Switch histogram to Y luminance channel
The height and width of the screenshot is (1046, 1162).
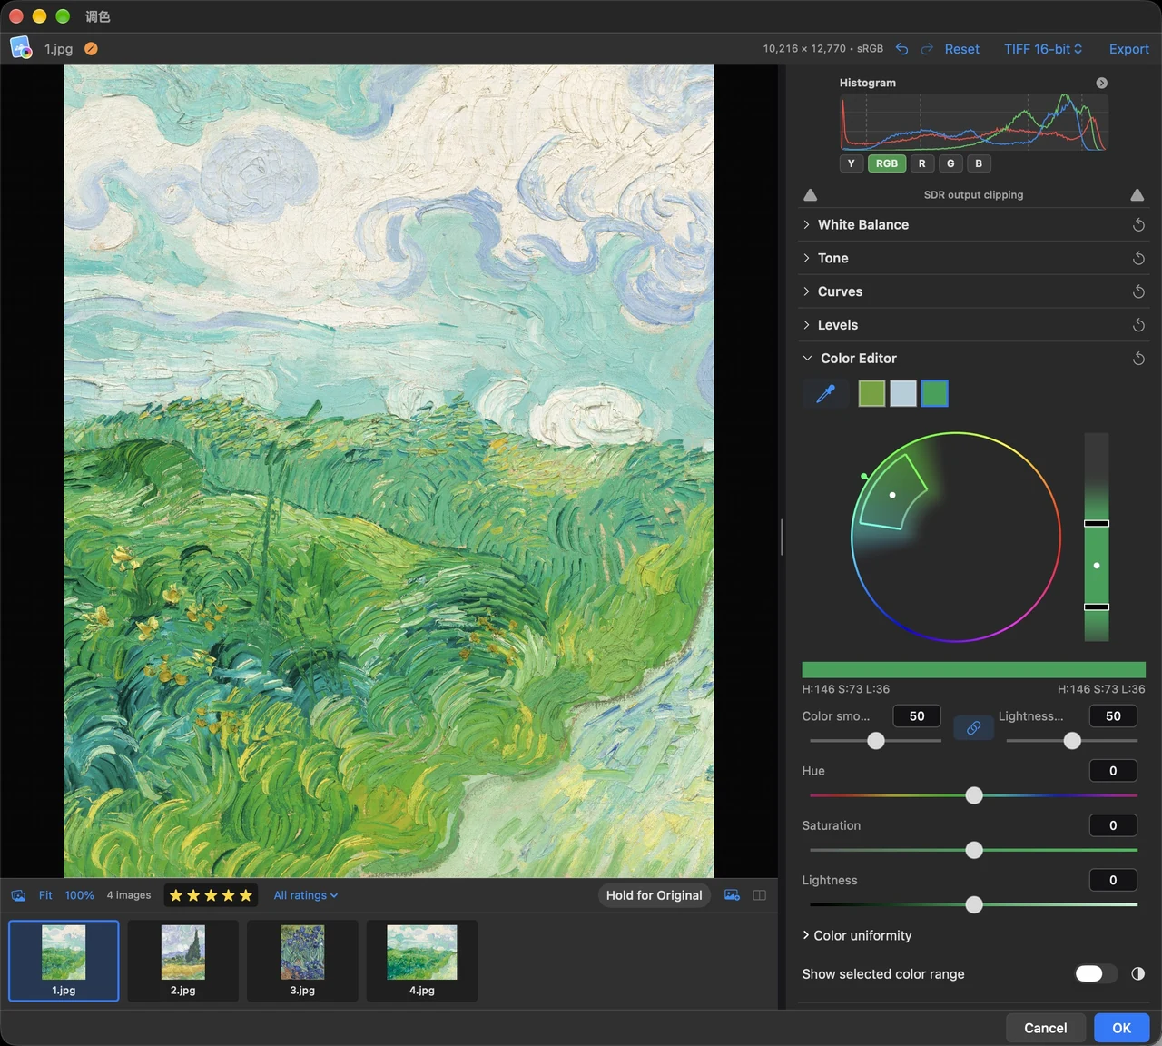click(851, 163)
